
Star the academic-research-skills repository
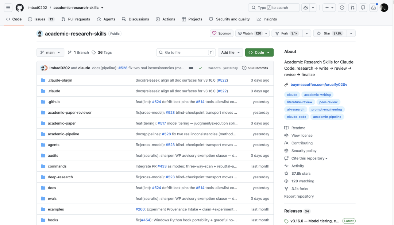point(330,34)
